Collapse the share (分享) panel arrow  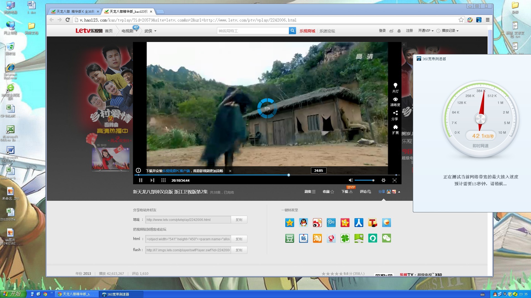coord(399,192)
